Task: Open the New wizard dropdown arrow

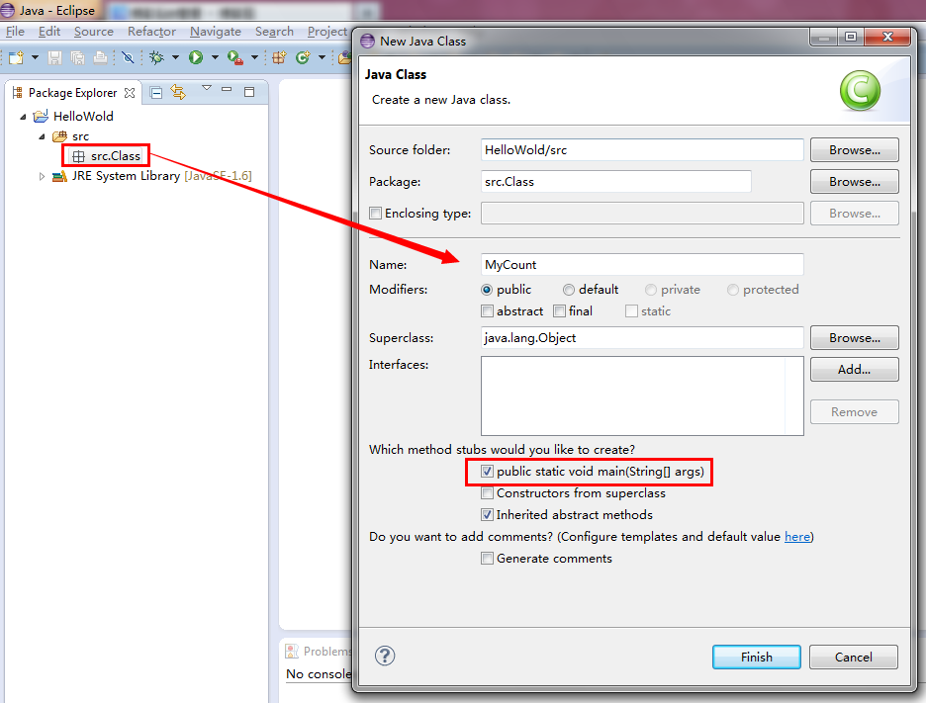Action: pyautogui.click(x=35, y=57)
